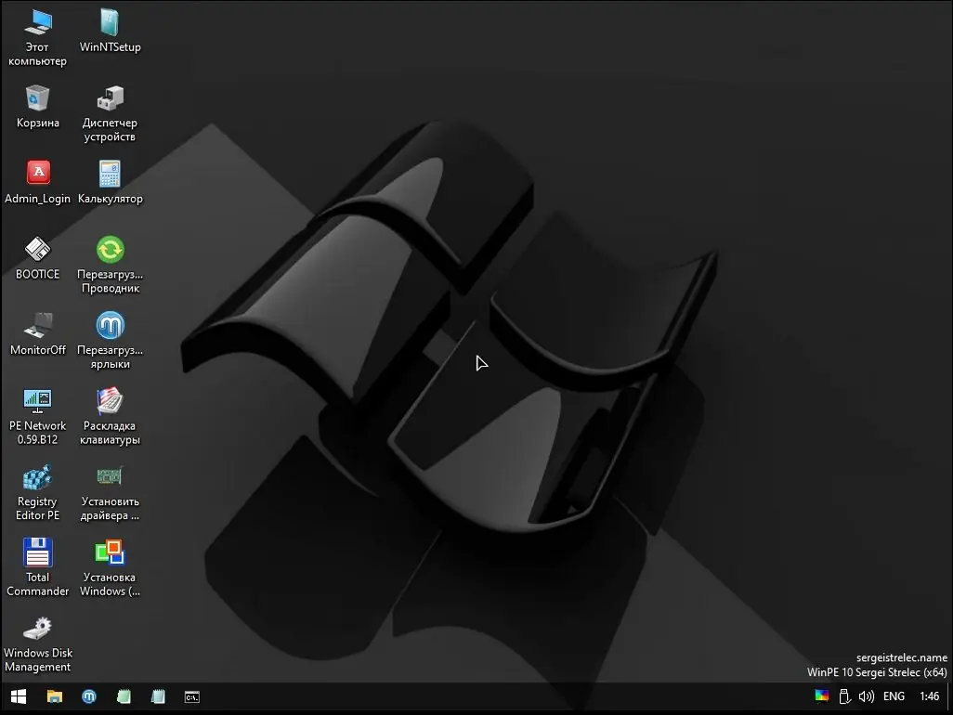Open Раскладка клавиатуры desktop icon
Image resolution: width=953 pixels, height=715 pixels.
click(110, 417)
